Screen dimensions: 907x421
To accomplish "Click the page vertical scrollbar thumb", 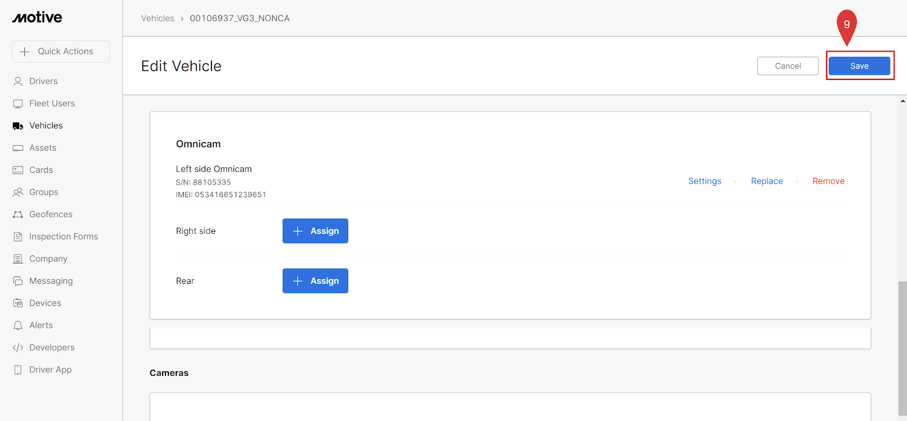I will pyautogui.click(x=902, y=348).
